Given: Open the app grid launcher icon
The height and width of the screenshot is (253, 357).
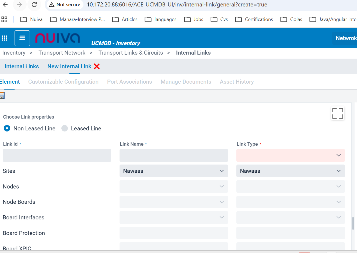Looking at the screenshot, I should 5,38.
